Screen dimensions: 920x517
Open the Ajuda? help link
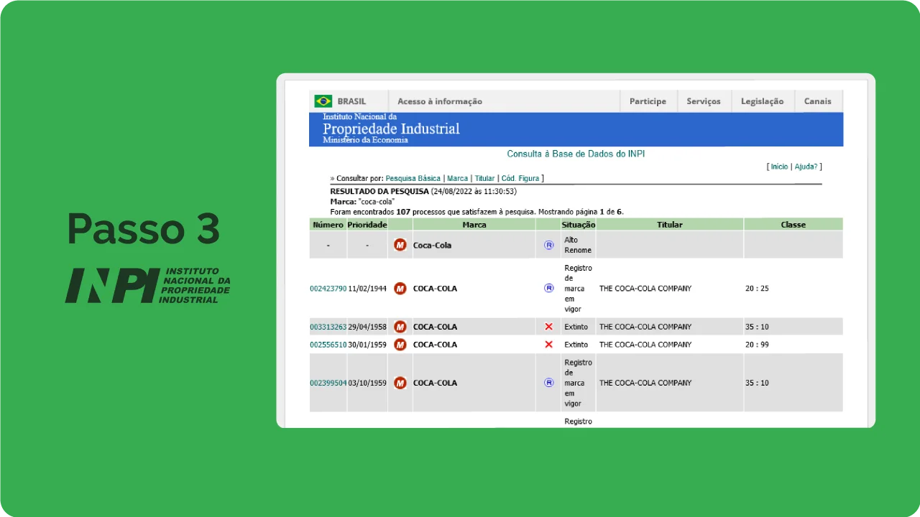pos(806,167)
